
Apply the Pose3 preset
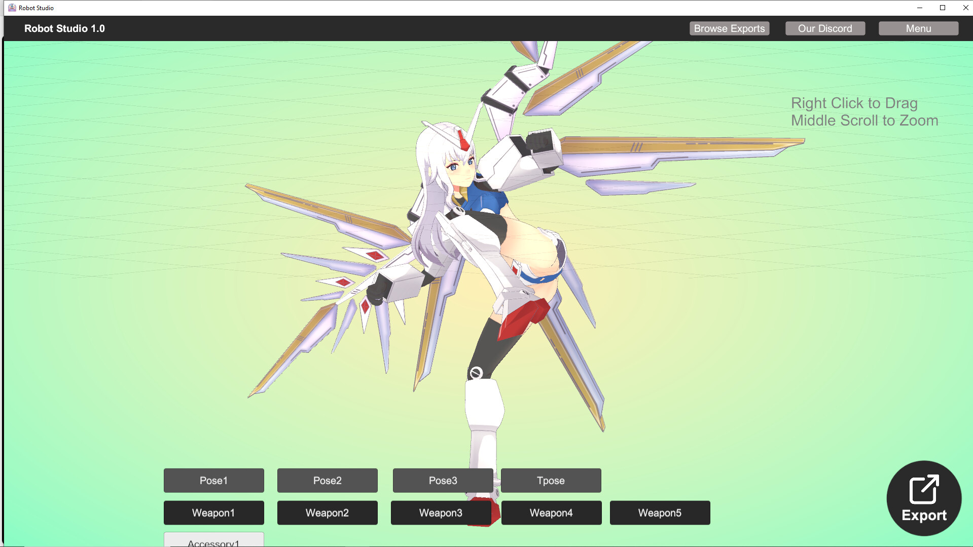pyautogui.click(x=443, y=480)
